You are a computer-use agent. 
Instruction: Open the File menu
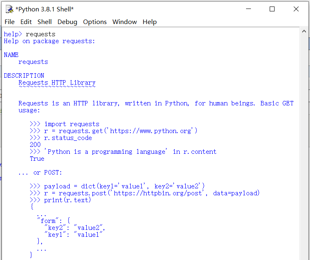[x=9, y=22]
